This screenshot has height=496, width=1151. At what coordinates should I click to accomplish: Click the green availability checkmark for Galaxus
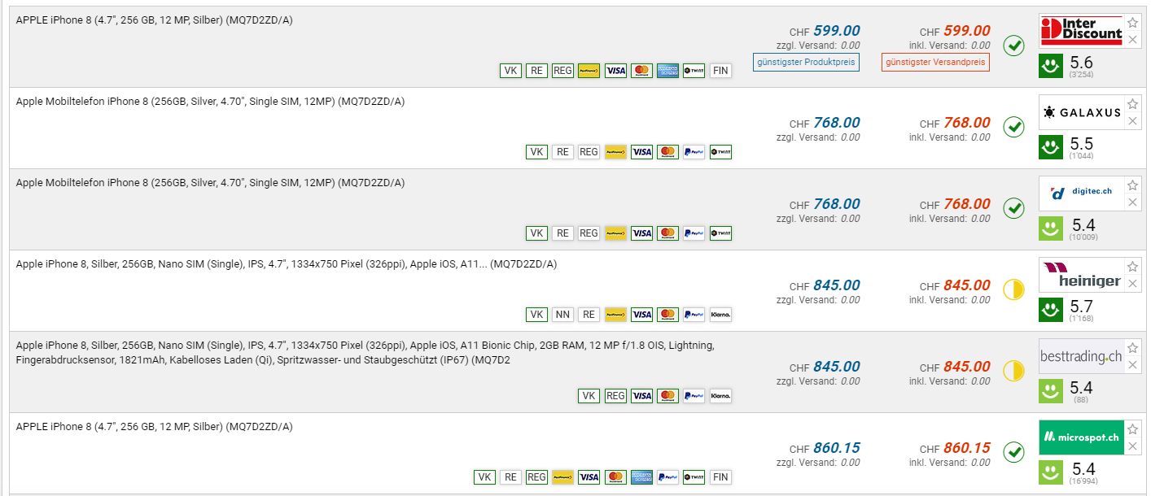point(1013,127)
